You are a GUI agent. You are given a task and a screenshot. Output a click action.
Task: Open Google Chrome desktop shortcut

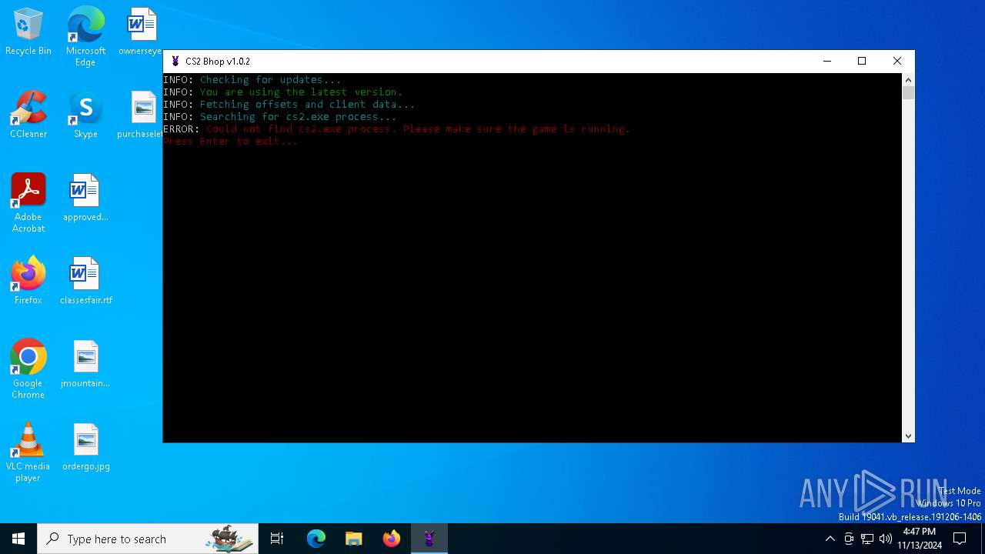[28, 369]
